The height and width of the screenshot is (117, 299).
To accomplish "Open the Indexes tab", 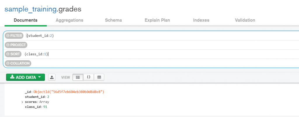I will point(201,20).
